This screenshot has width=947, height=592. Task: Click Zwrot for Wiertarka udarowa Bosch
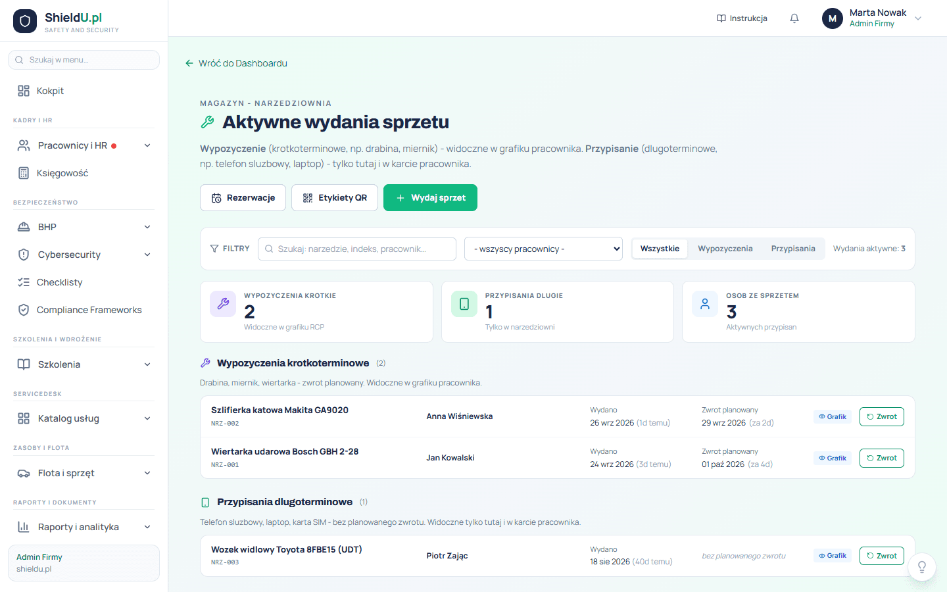(x=882, y=458)
